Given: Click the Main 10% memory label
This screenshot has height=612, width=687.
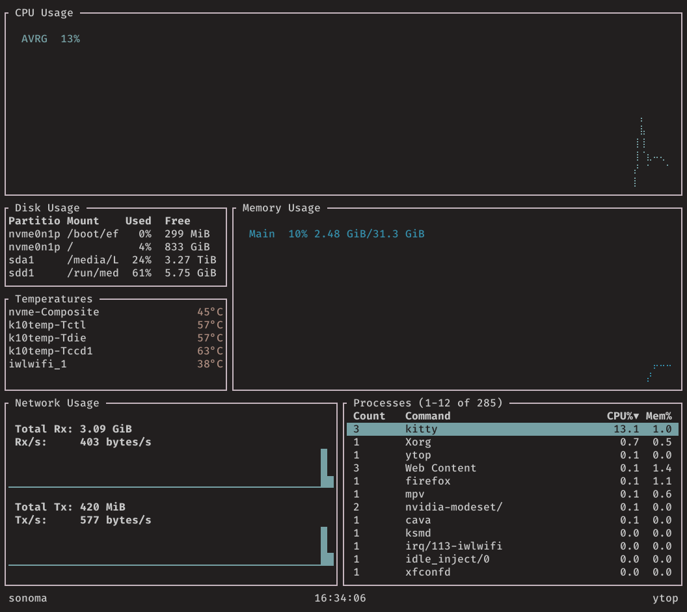Looking at the screenshot, I should coord(336,234).
